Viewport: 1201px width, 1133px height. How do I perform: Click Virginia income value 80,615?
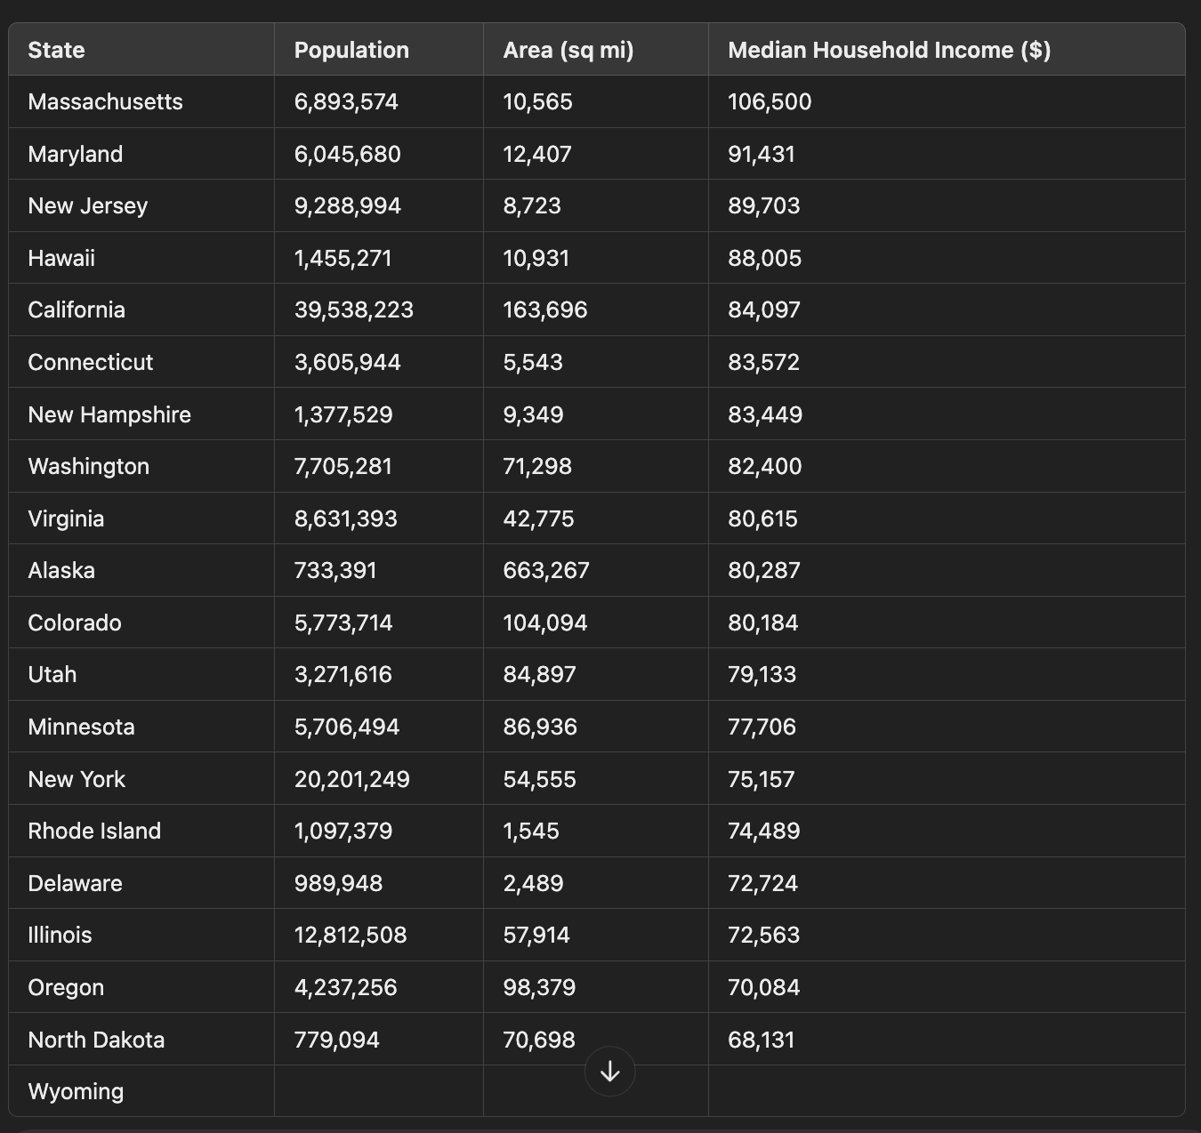pos(763,518)
